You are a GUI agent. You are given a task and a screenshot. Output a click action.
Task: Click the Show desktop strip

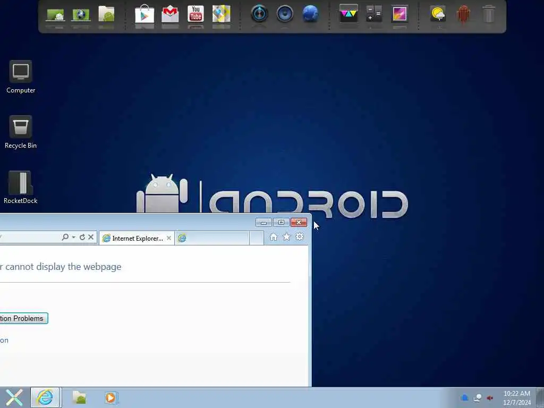(x=540, y=397)
